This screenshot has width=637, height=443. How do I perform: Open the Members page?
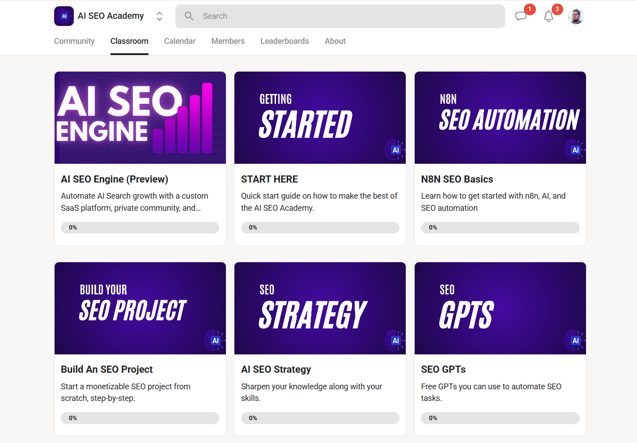click(228, 41)
